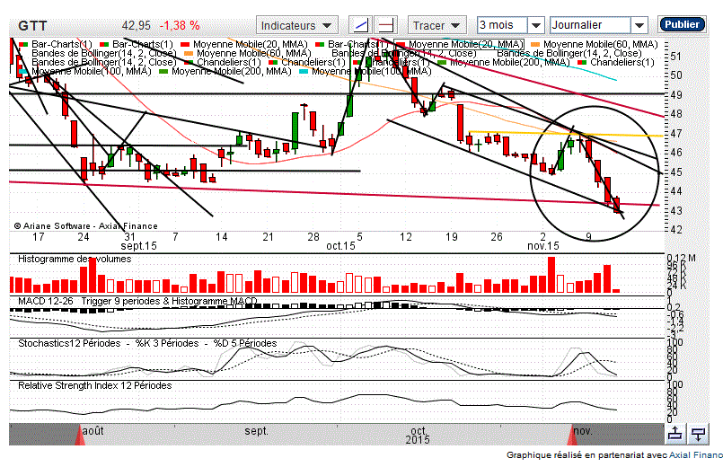Click the red timeline marker near août
This screenshot has width=723, height=467.
80,436
